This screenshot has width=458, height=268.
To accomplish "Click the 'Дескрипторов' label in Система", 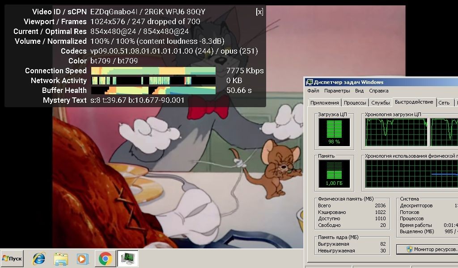I will pos(416,205).
